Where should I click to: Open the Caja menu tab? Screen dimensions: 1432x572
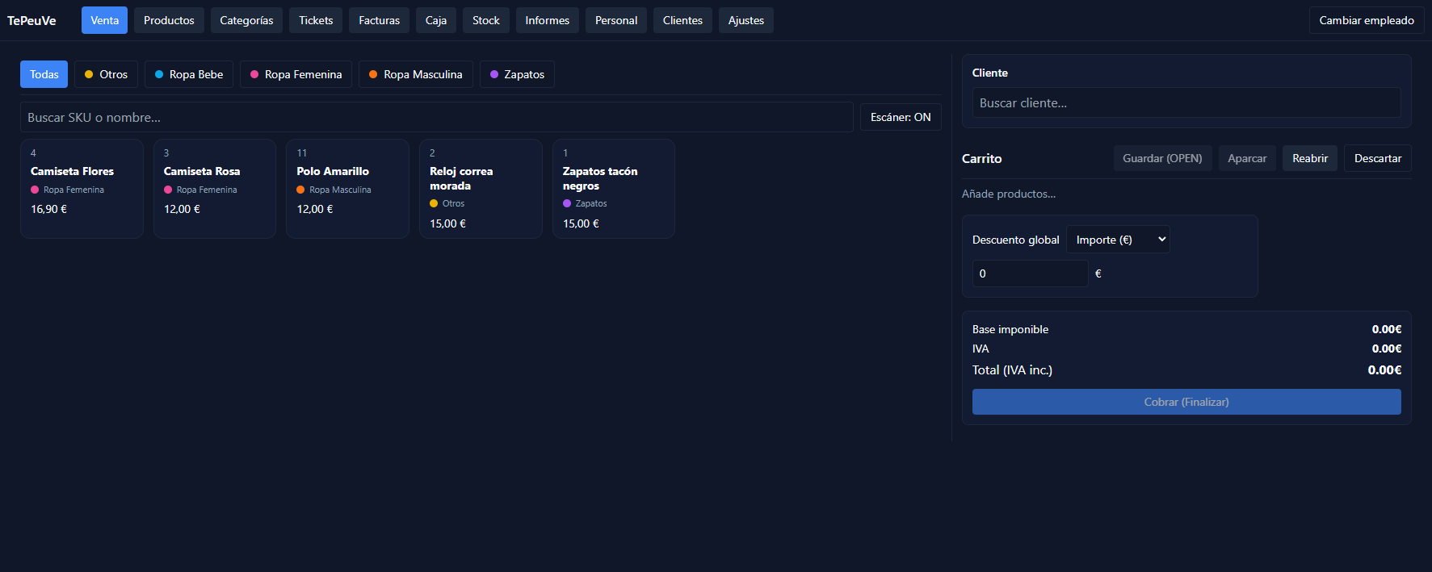(x=436, y=20)
